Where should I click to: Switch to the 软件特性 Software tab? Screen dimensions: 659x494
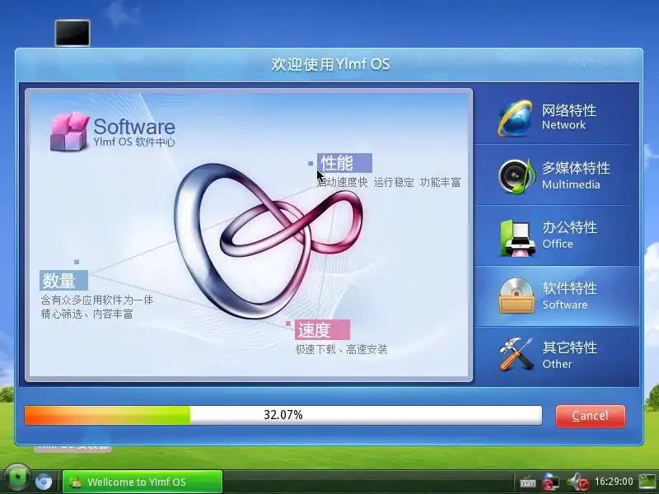click(x=557, y=296)
